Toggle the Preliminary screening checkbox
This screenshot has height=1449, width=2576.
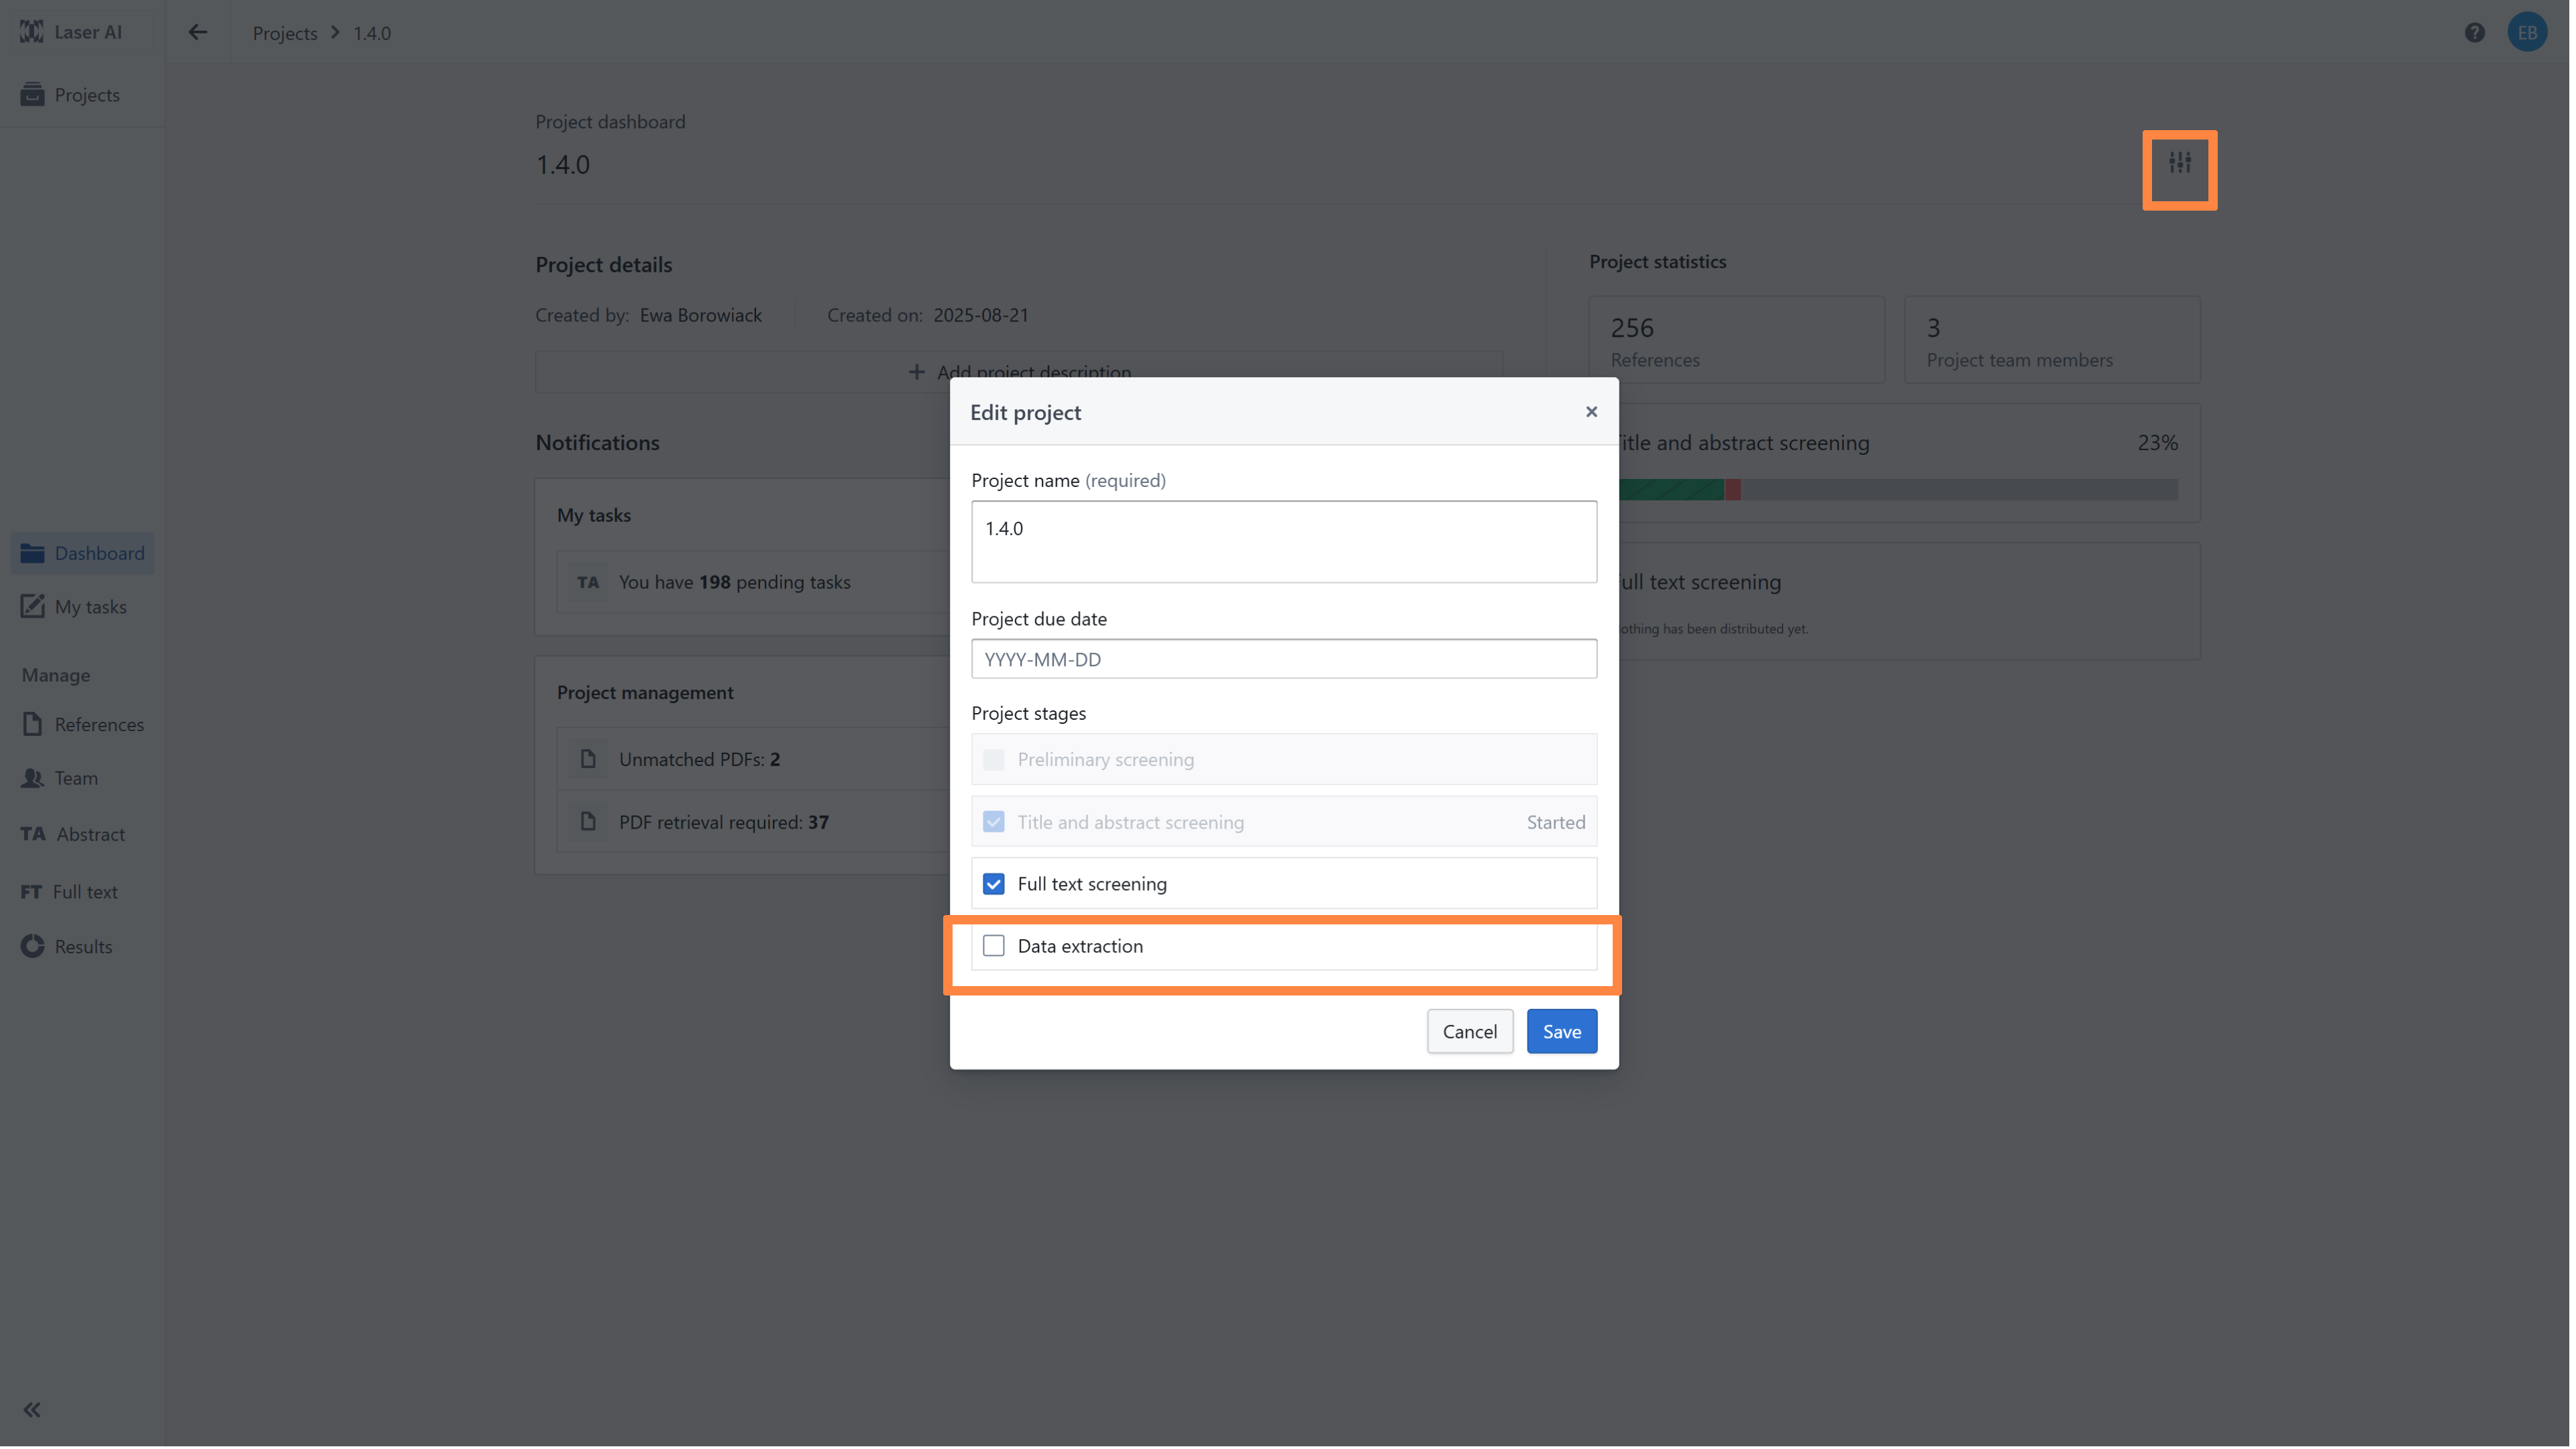point(995,761)
